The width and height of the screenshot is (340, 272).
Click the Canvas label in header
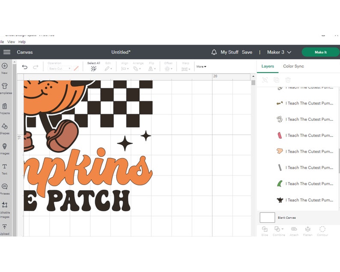(x=25, y=52)
